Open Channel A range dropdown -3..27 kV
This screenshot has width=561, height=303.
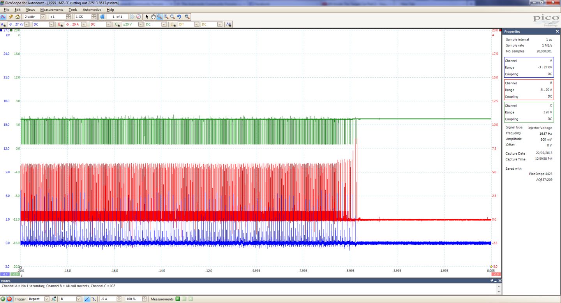[x=26, y=24]
